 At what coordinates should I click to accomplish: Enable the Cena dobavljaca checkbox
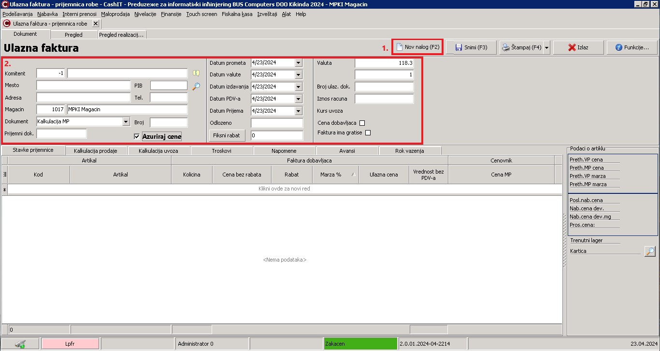[362, 123]
